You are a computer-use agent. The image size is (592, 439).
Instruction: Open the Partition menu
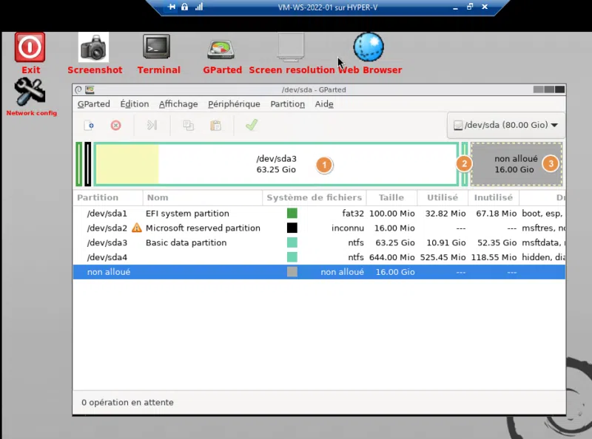(287, 104)
